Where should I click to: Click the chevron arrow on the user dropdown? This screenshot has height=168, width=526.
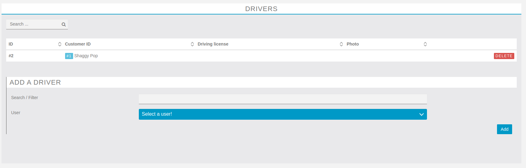[421, 114]
